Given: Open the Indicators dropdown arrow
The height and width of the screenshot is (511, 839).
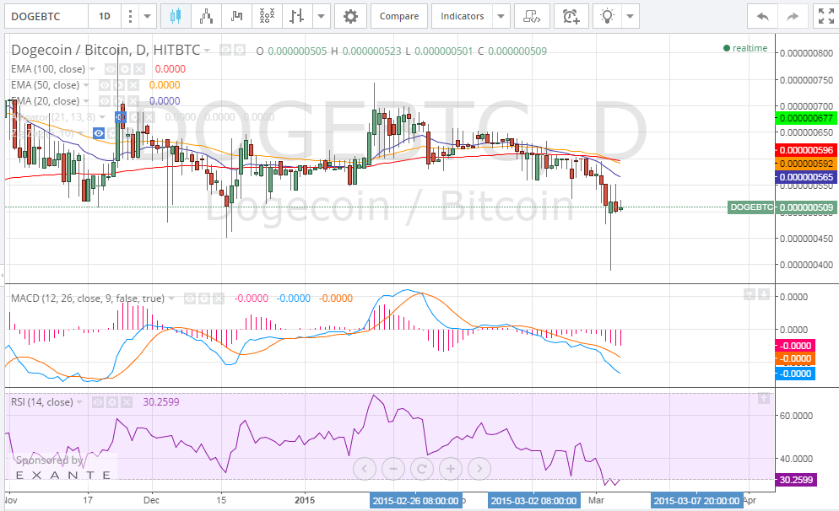Looking at the screenshot, I should pos(499,16).
